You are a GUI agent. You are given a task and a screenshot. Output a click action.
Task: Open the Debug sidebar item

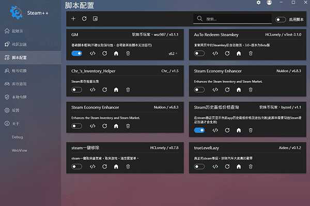pyautogui.click(x=30, y=137)
